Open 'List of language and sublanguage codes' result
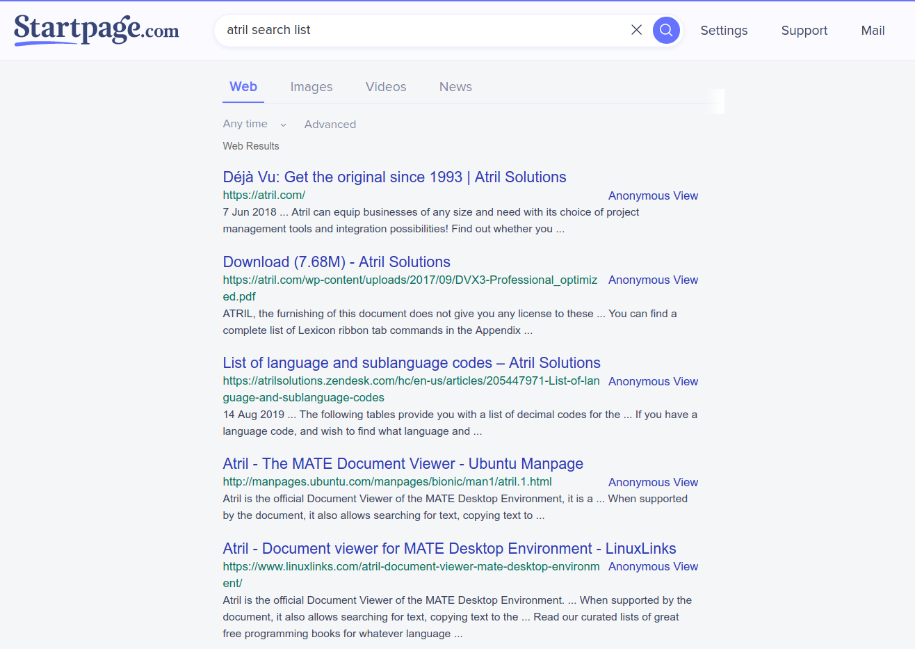 (412, 362)
